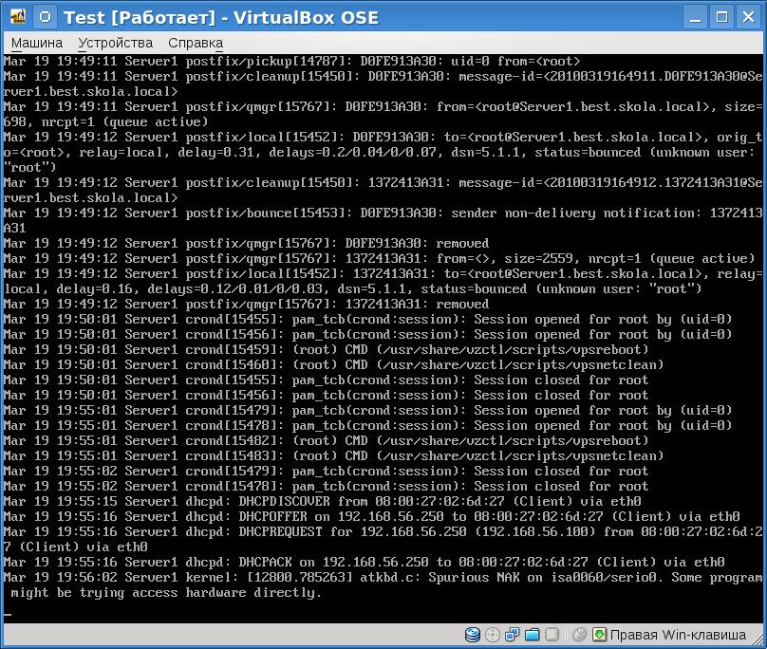The height and width of the screenshot is (649, 767).
Task: Click the network adapters status icon
Action: tap(513, 635)
